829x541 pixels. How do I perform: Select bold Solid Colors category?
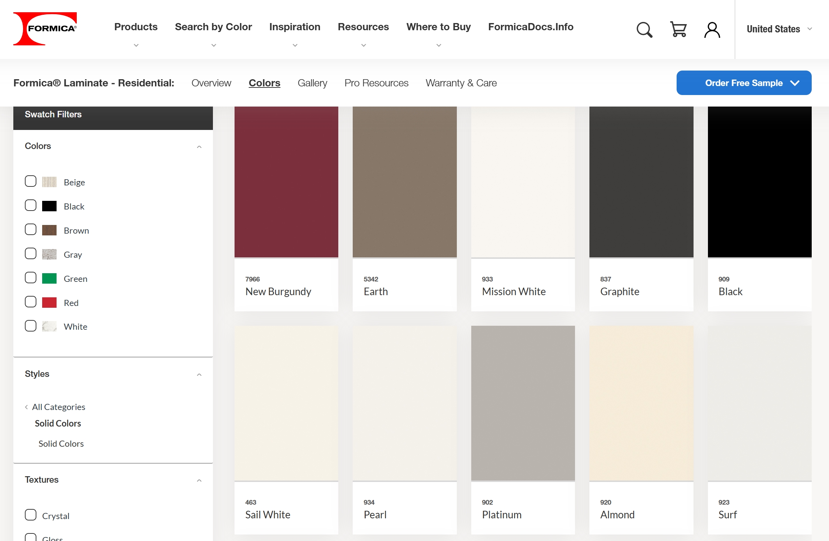[x=58, y=423]
